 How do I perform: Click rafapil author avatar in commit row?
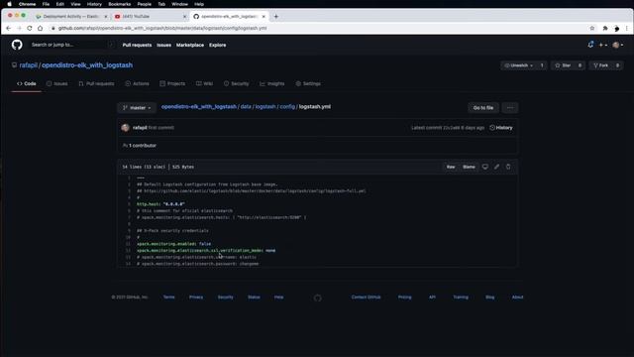(x=126, y=128)
